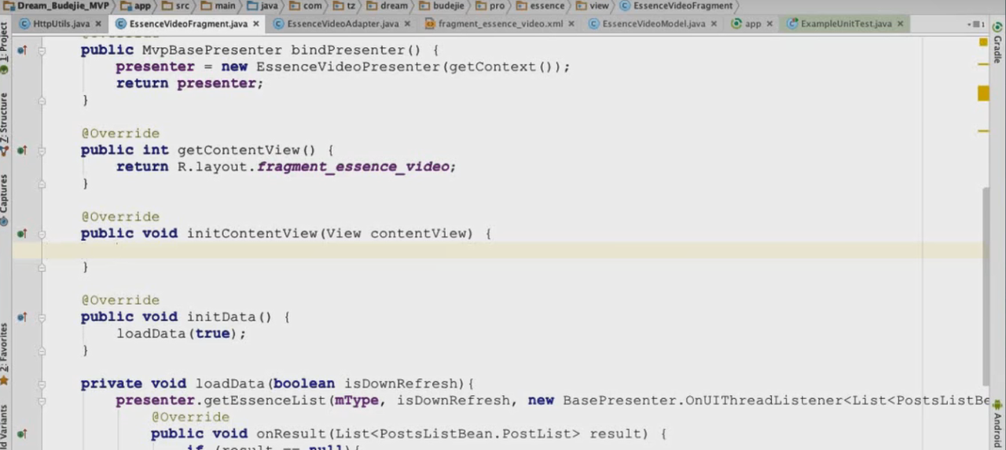Click the inspection status icon above error stripe
Image resolution: width=1006 pixels, height=450 pixels.
pos(983,42)
